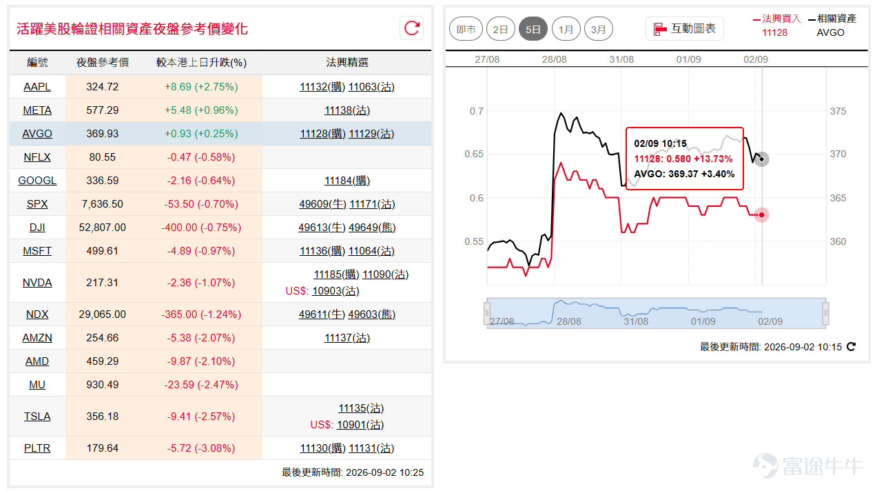Open the AAPL ticker link

click(37, 87)
